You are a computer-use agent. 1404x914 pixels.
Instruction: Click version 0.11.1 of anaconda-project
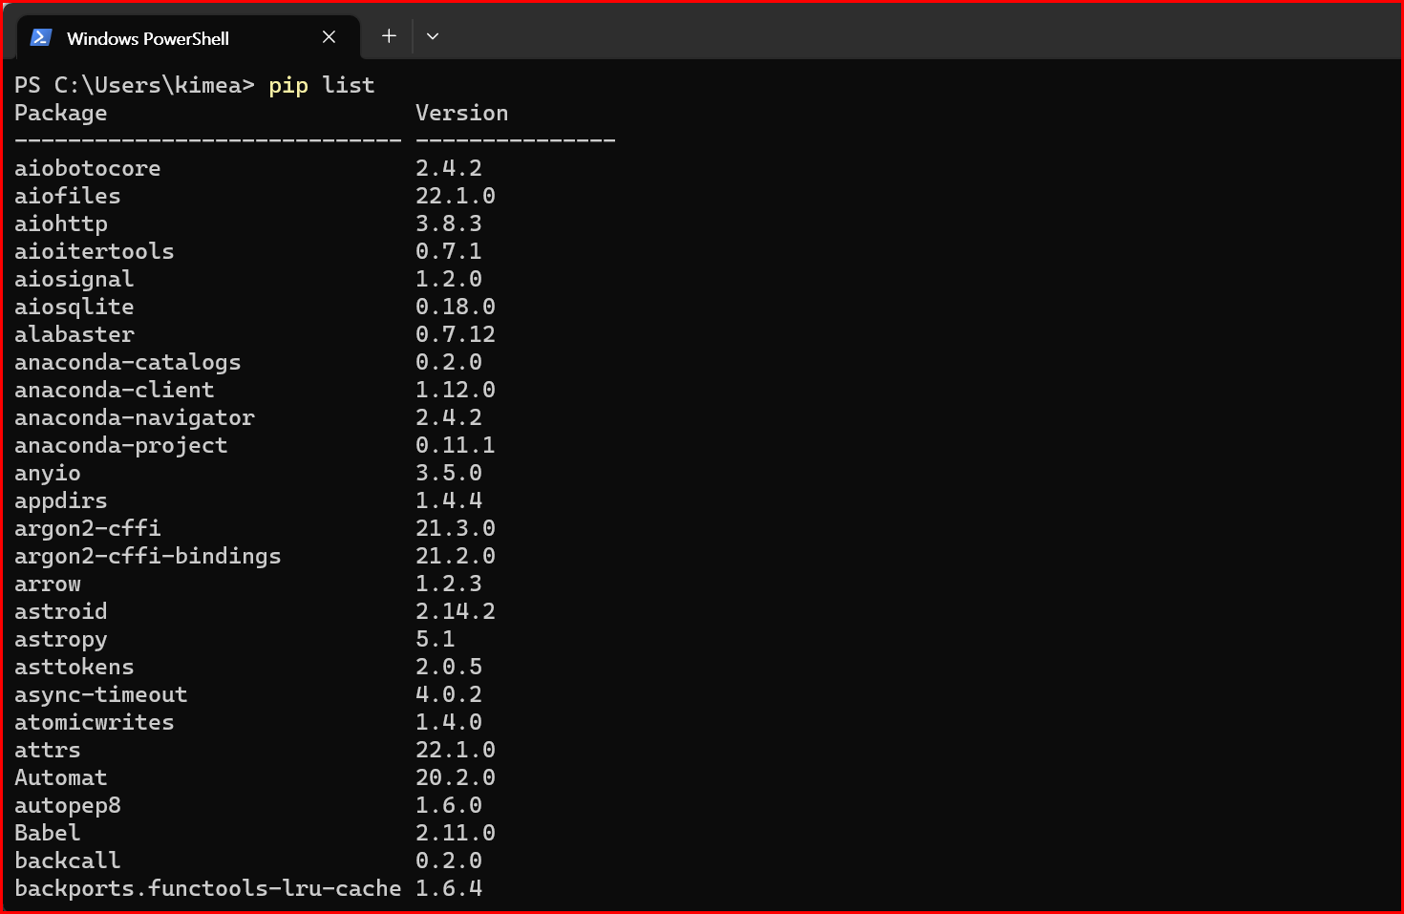[455, 445]
